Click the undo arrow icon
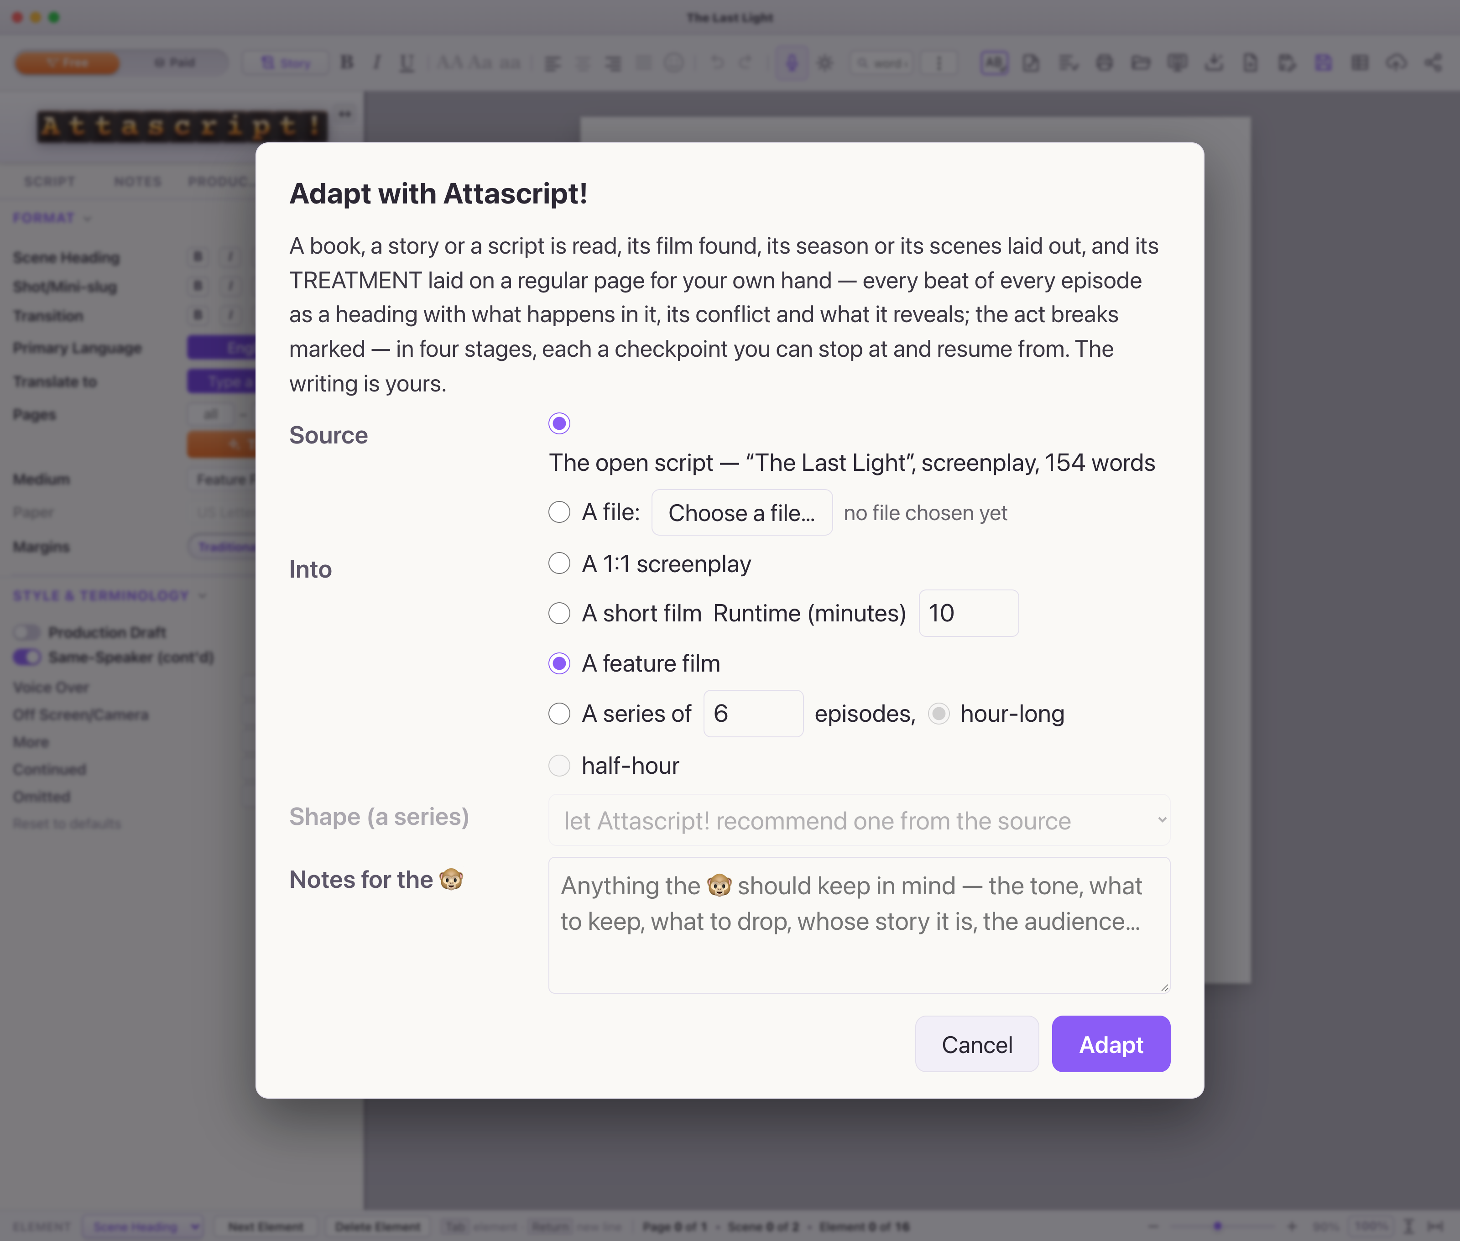 click(717, 63)
